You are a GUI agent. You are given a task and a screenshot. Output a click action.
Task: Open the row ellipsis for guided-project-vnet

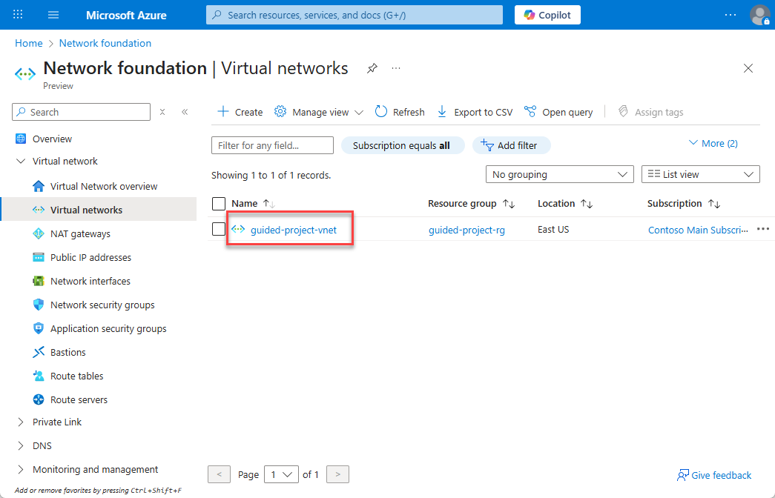[762, 229]
